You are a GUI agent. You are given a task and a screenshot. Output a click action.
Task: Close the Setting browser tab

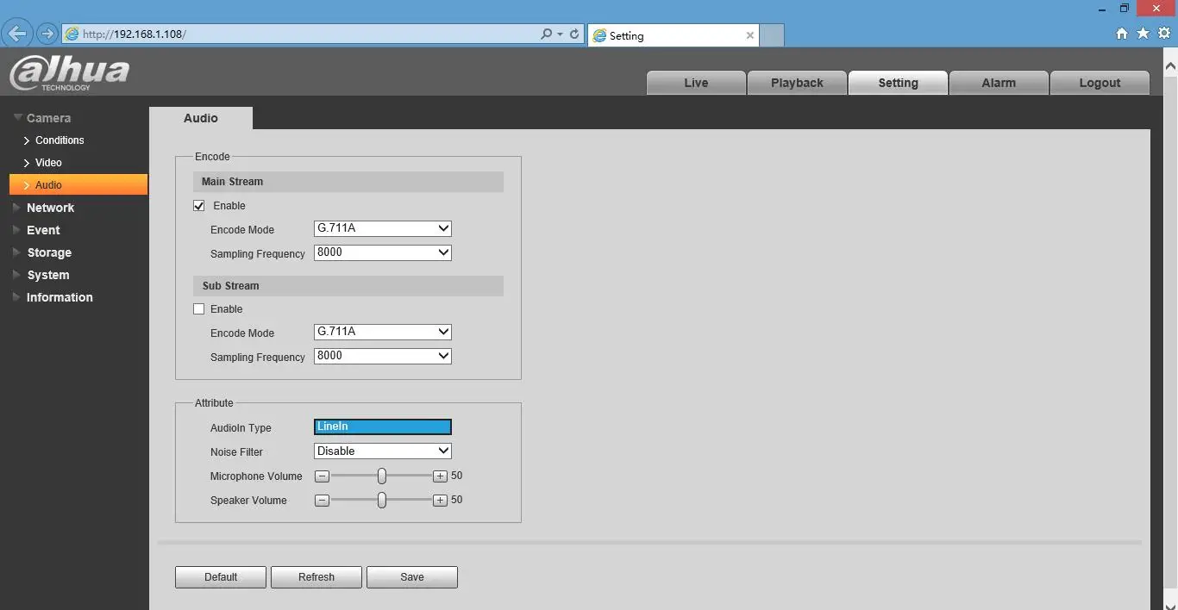coord(750,35)
